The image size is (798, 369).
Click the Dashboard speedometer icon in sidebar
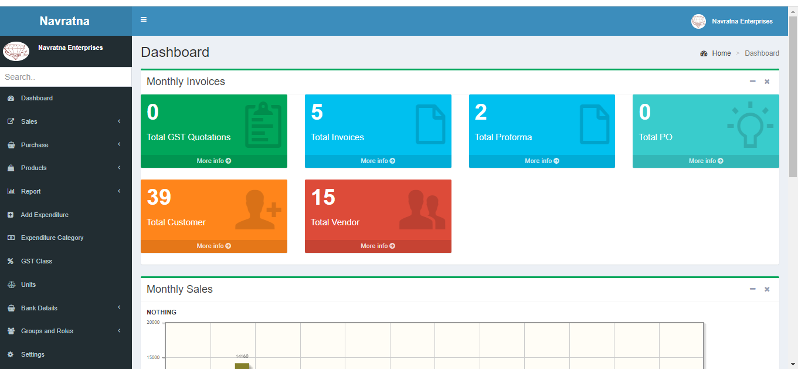click(11, 99)
